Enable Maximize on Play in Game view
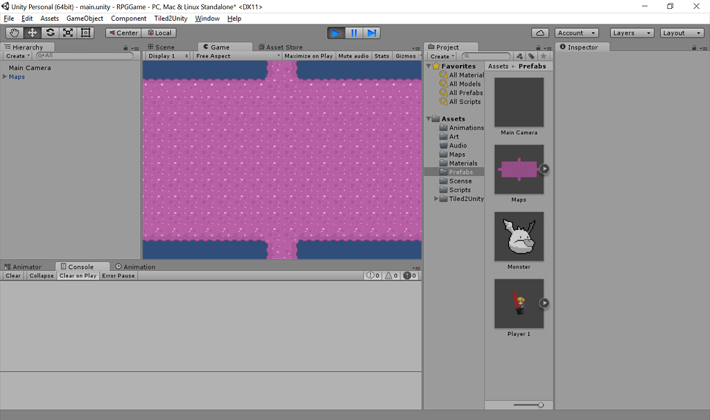The height and width of the screenshot is (420, 710). pos(308,55)
